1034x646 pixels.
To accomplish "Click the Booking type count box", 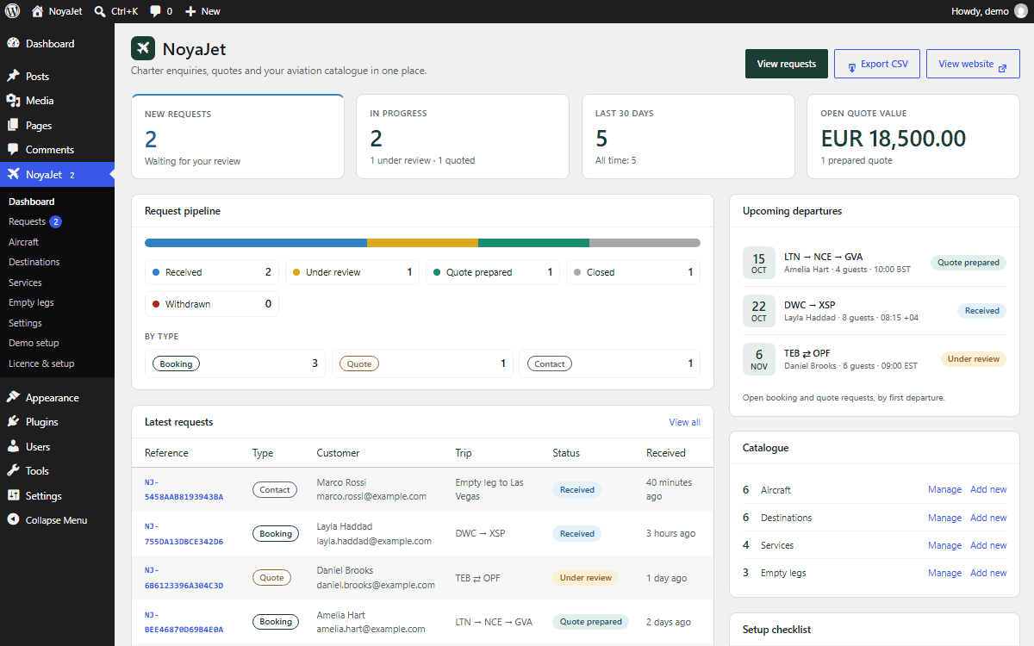I will tap(235, 363).
